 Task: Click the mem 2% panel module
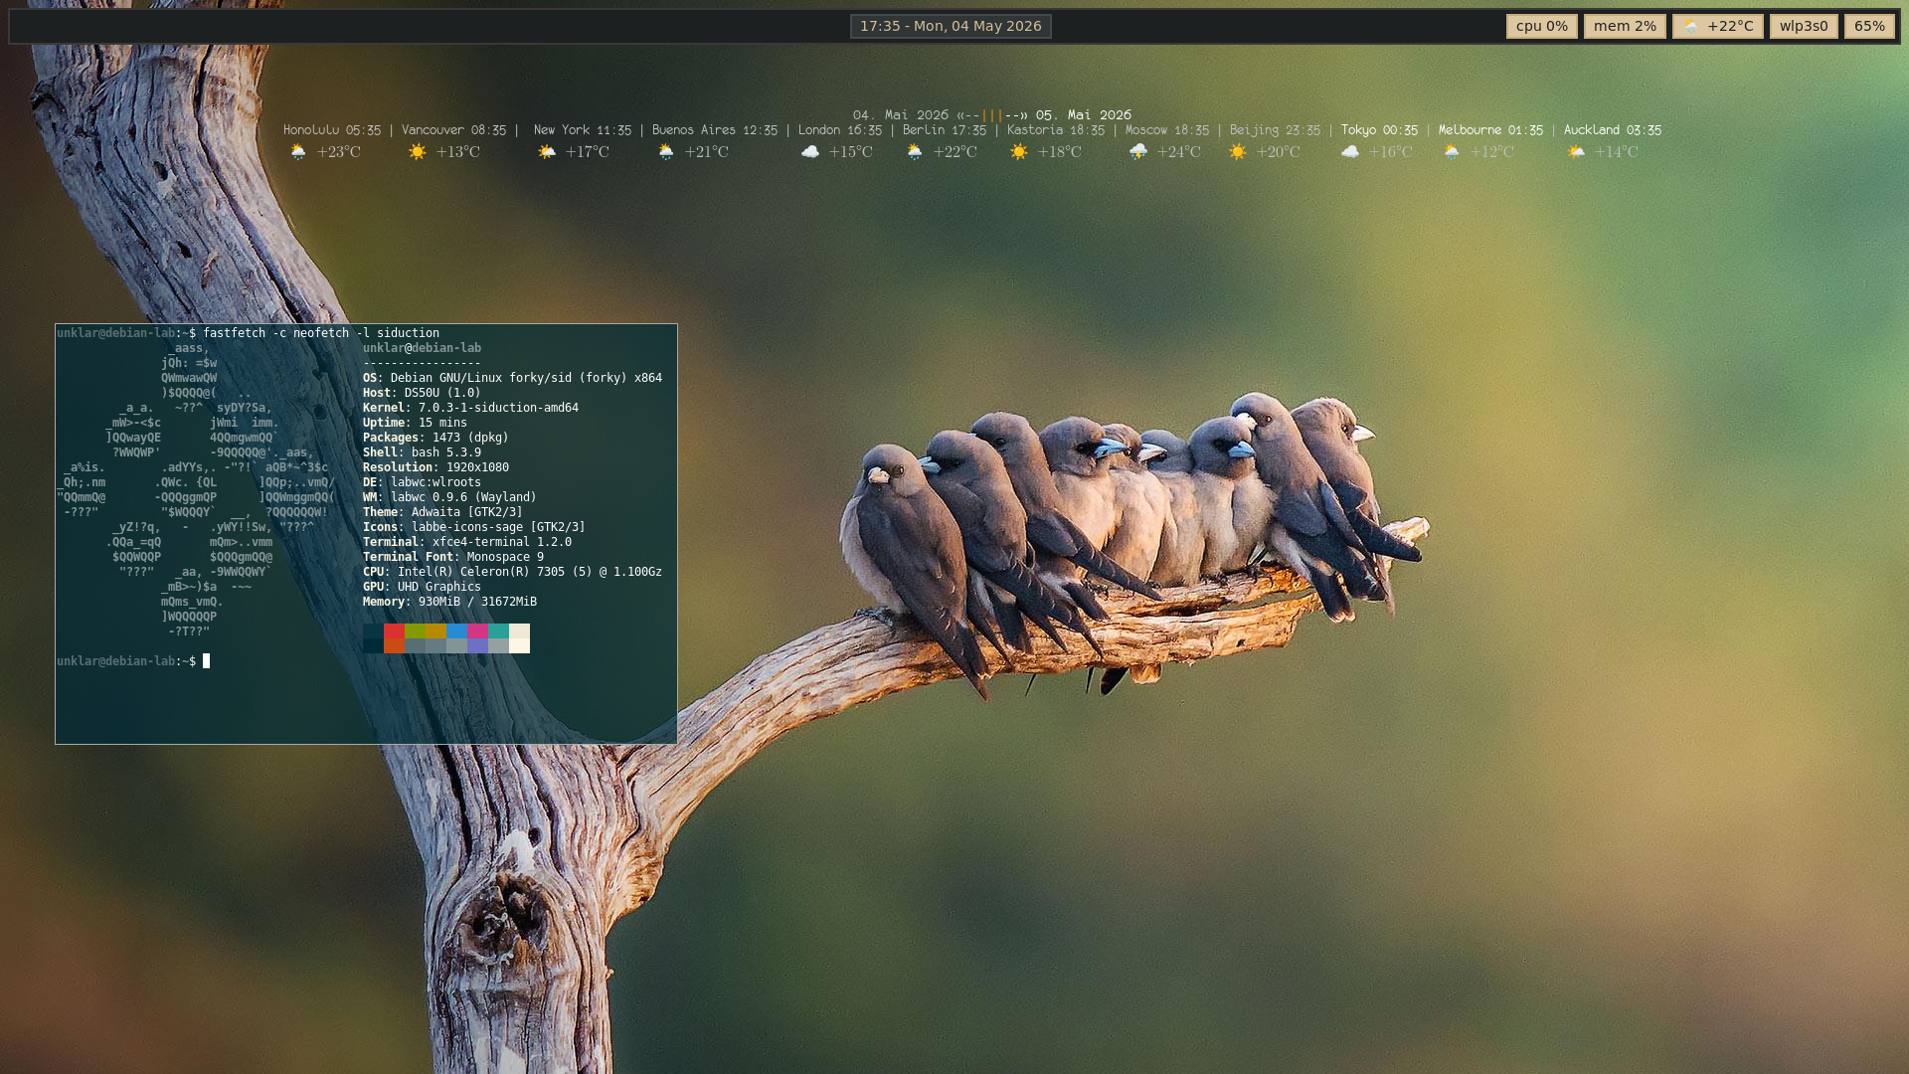pyautogui.click(x=1625, y=26)
